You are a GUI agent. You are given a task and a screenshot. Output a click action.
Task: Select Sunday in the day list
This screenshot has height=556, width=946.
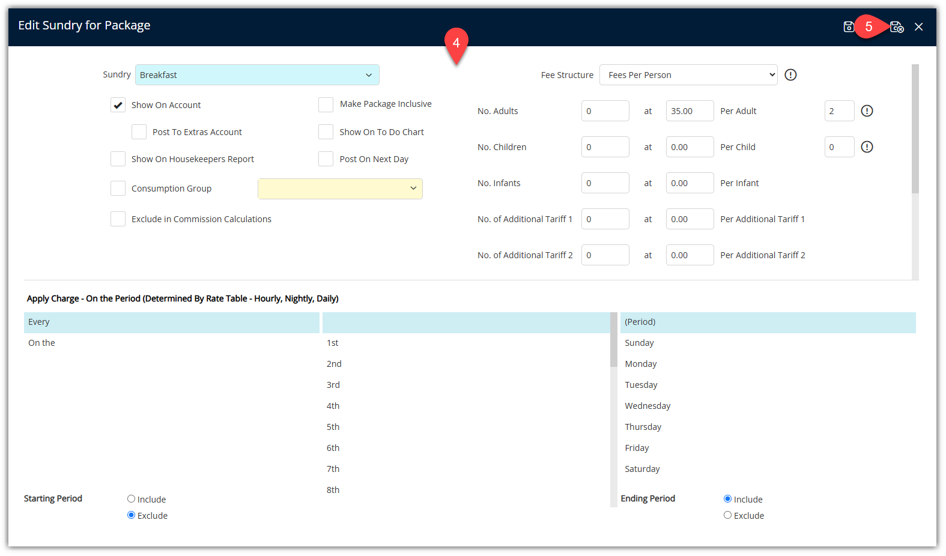pos(768,343)
